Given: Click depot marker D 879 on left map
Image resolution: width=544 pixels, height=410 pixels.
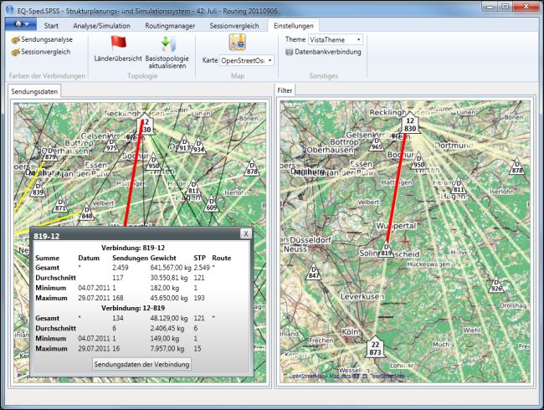Looking at the screenshot, I should 50,154.
